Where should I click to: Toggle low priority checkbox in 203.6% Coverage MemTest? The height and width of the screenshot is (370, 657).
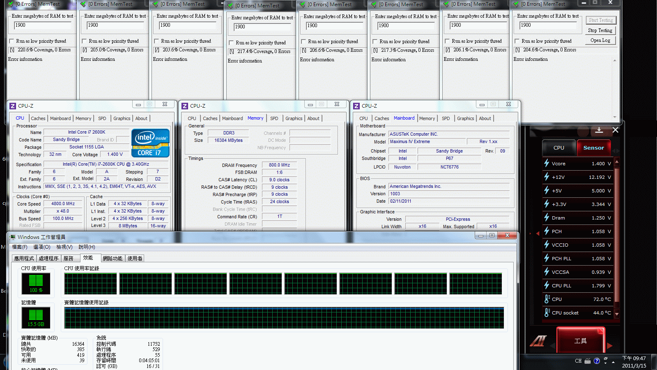156,41
